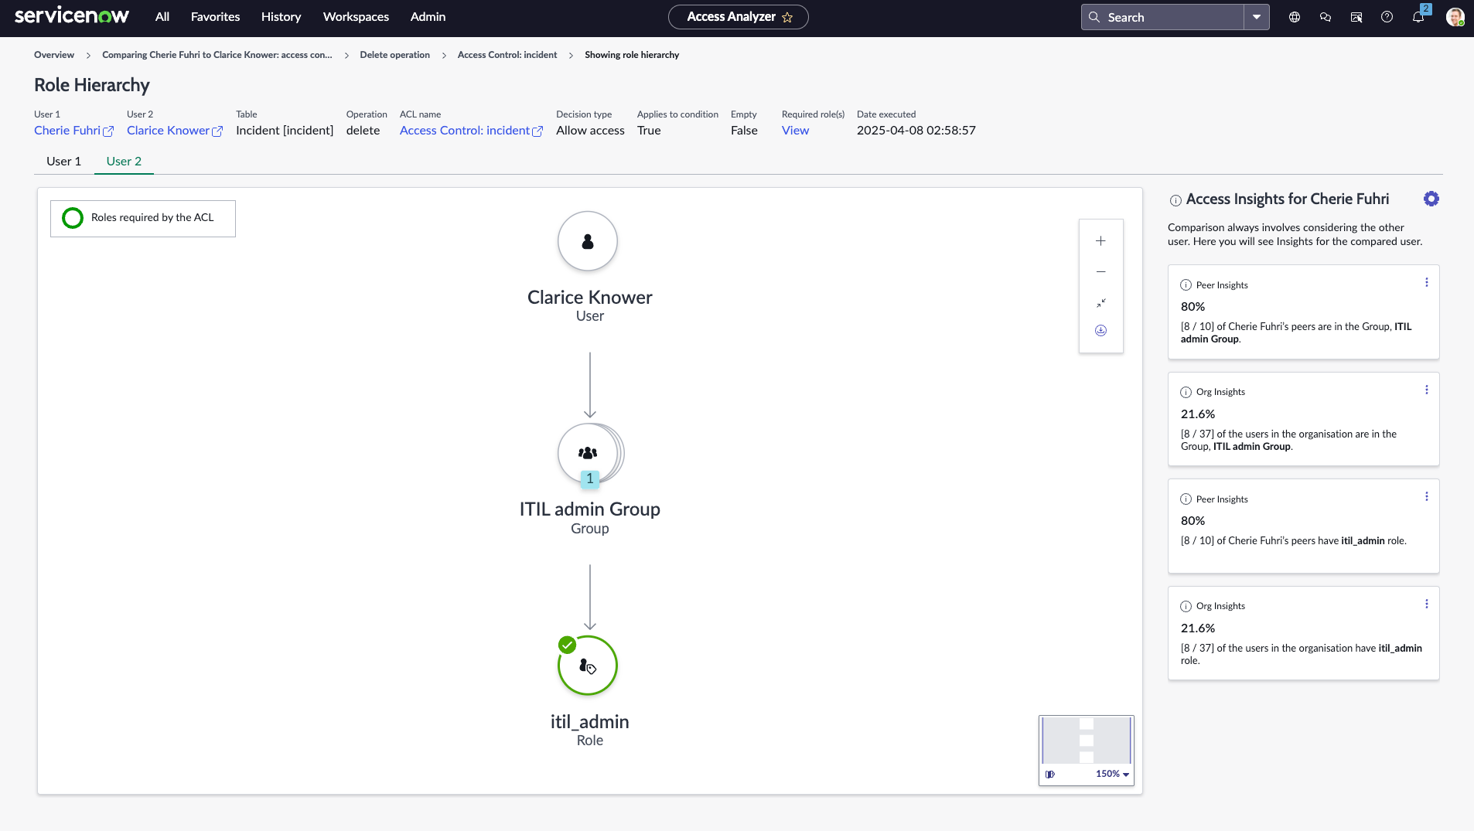Screen dimensions: 1474x831
Task: Go to Delete operation breadcrumb
Action: click(x=394, y=55)
